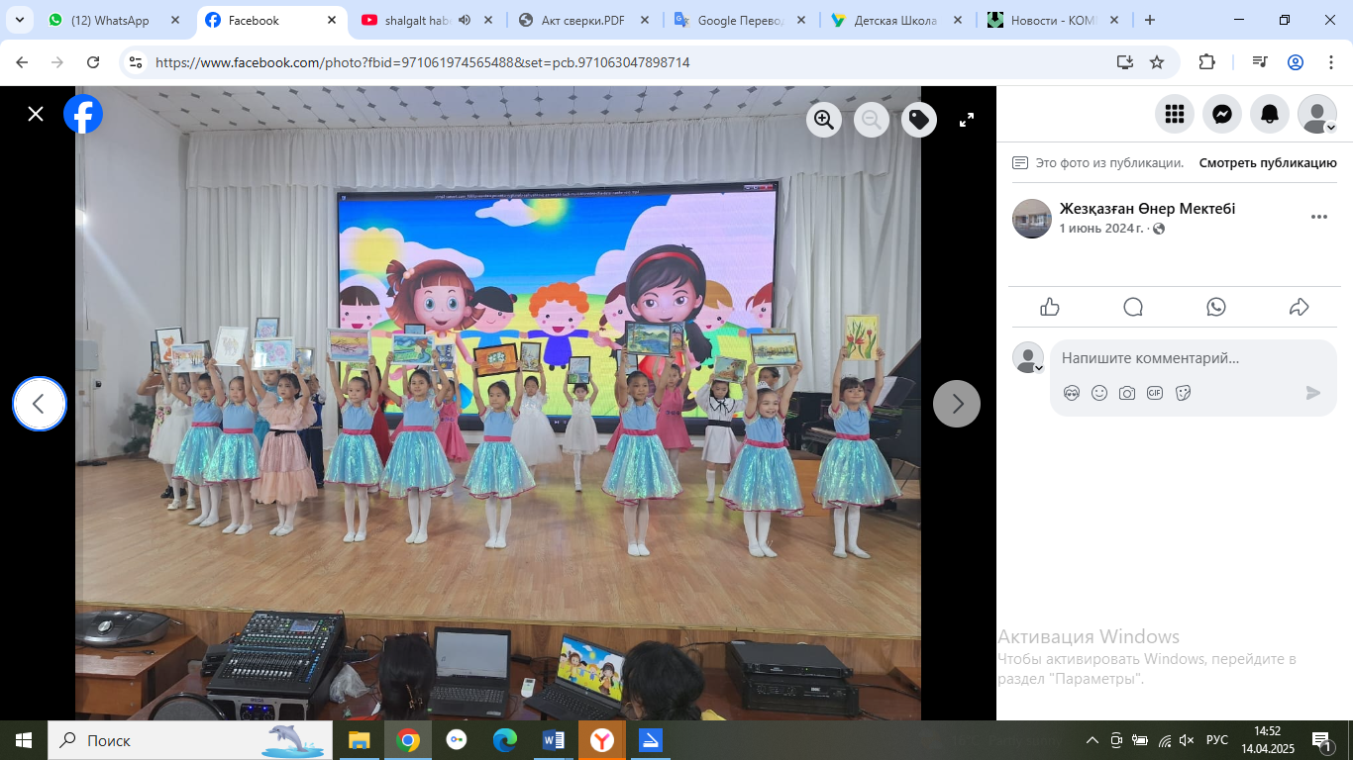Image resolution: width=1353 pixels, height=760 pixels.
Task: Click the tag photo icon
Action: point(919,120)
